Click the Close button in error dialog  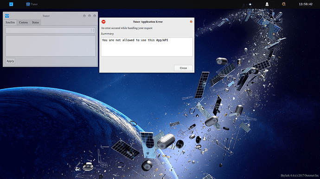click(x=183, y=68)
